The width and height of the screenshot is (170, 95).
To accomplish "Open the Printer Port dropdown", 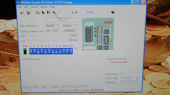I will pyautogui.click(x=137, y=82).
